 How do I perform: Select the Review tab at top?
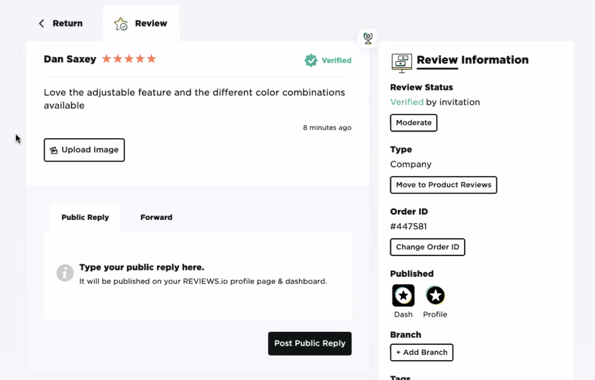click(x=141, y=23)
